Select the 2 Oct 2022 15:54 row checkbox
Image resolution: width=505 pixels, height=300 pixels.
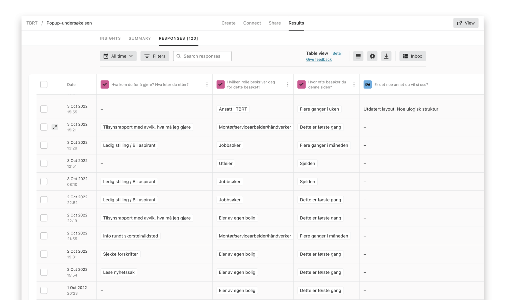(44, 272)
